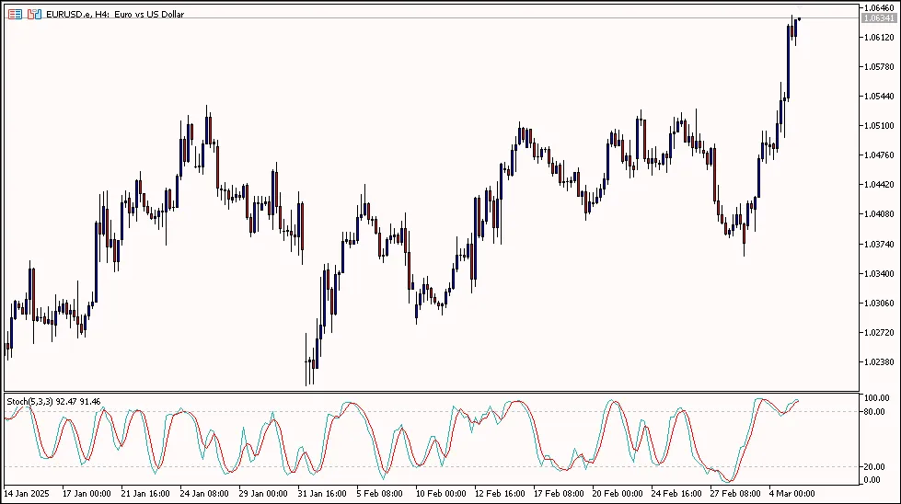Click the 1.05780 price scale label
The image size is (901, 504).
[879, 66]
